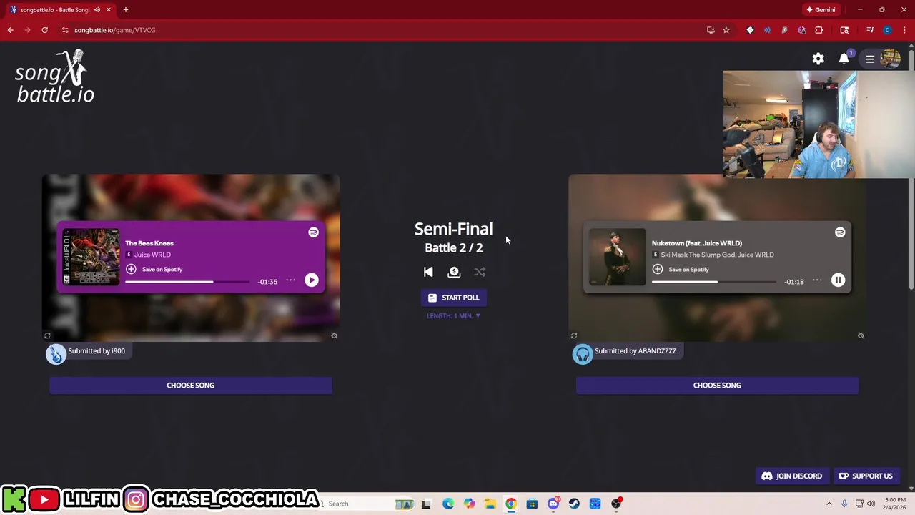The image size is (915, 515).
Task: Open a new browser tab
Action: tap(126, 10)
